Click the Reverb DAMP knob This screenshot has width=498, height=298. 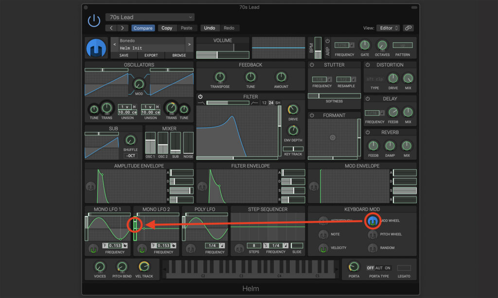tap(390, 146)
